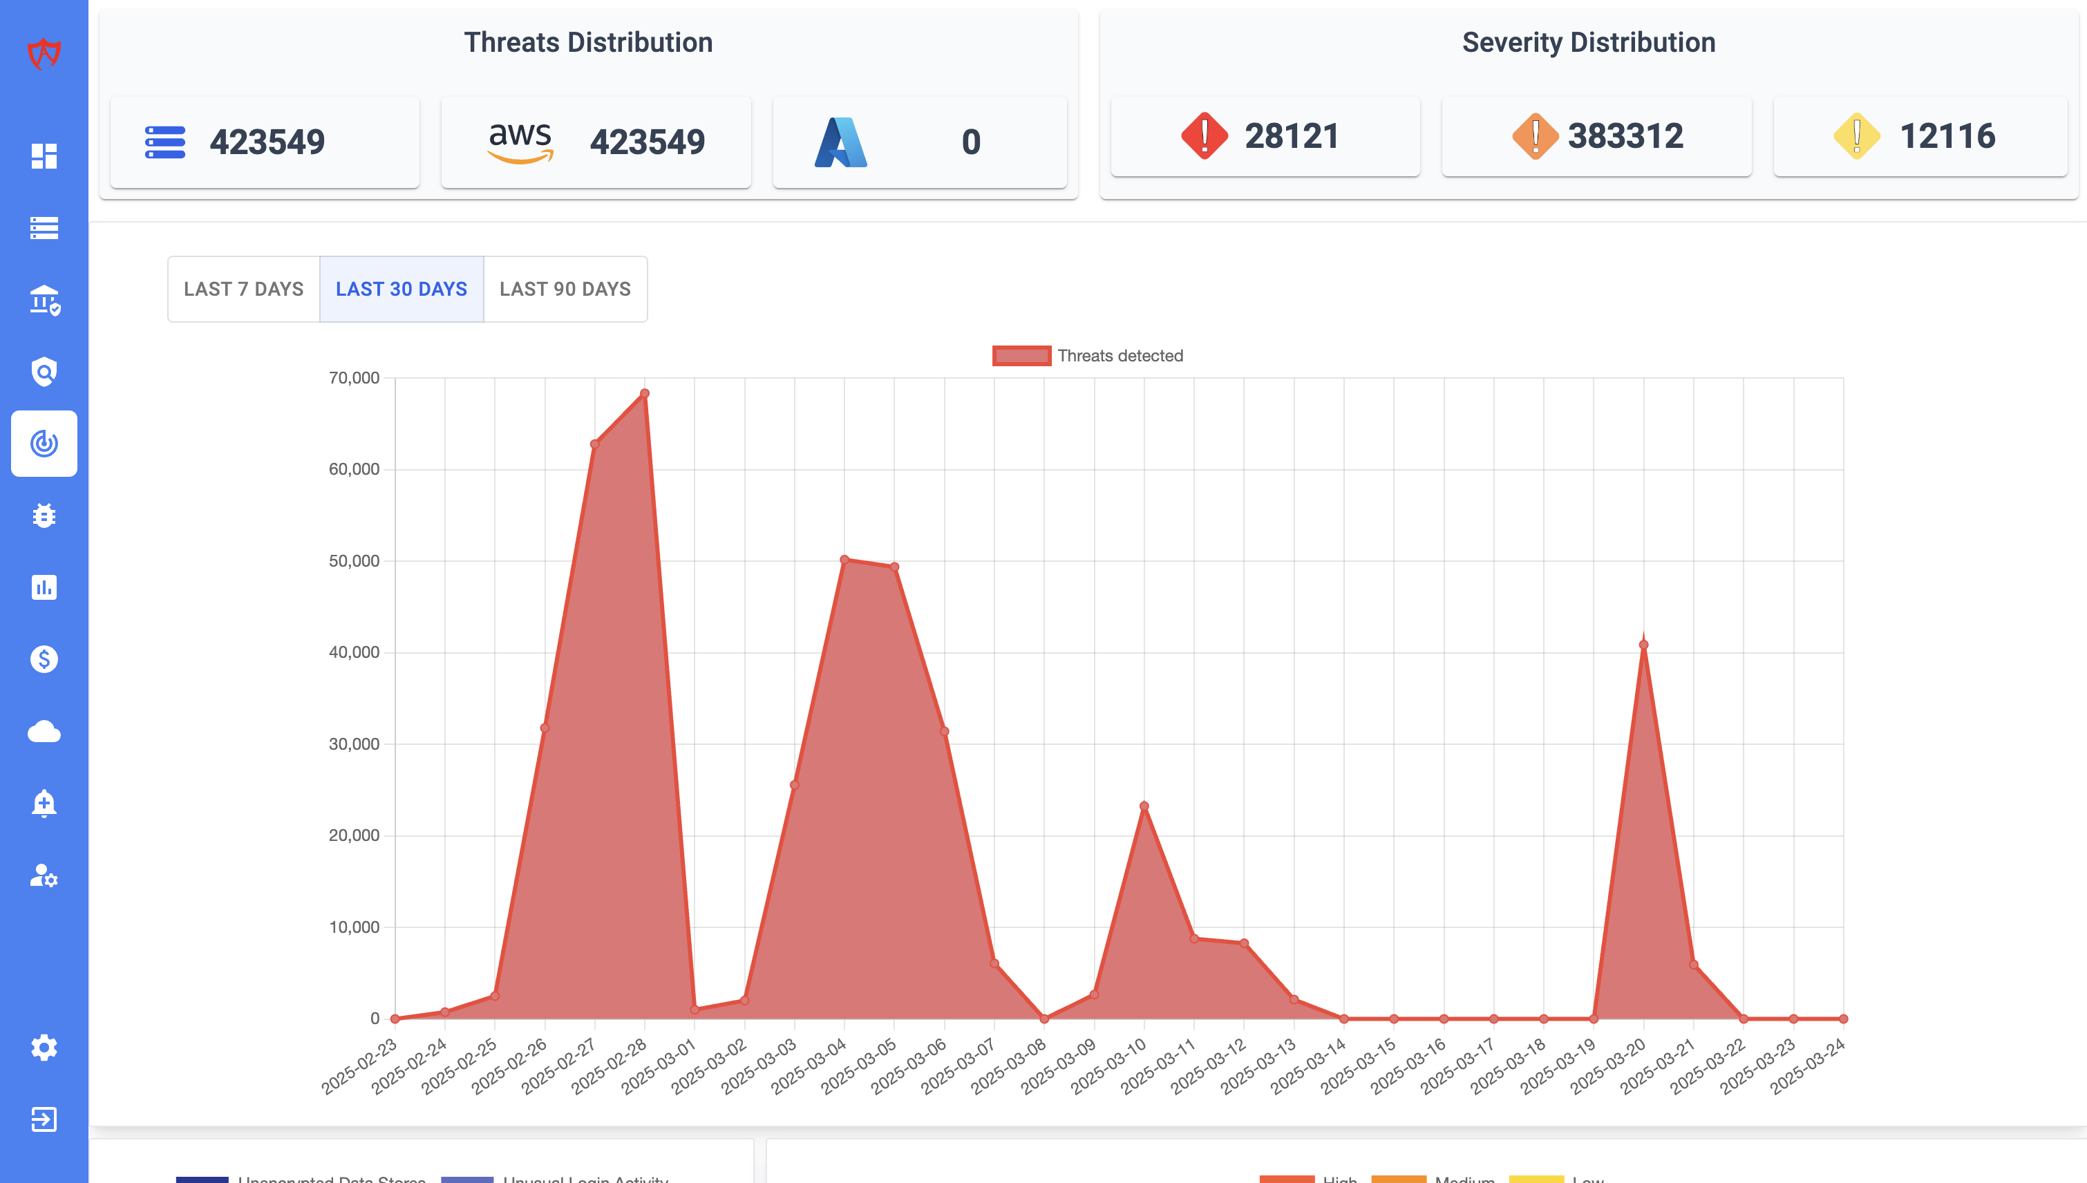Click the 2025-03-20 spike data point
This screenshot has height=1183, width=2087.
pos(1643,645)
